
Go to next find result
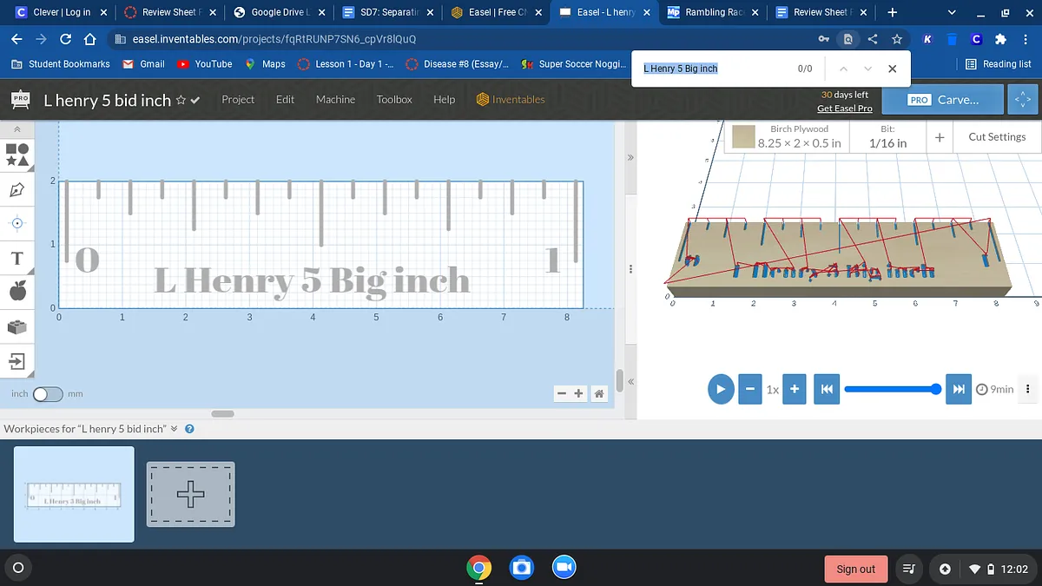coord(867,69)
